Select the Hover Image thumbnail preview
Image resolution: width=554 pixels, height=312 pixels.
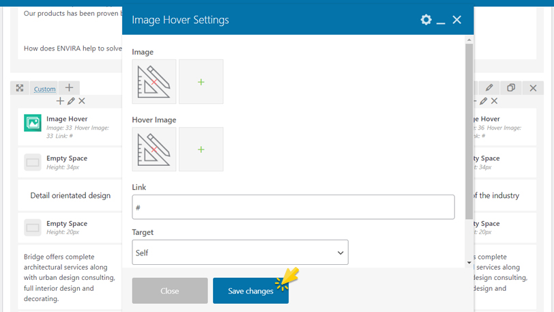tap(154, 150)
